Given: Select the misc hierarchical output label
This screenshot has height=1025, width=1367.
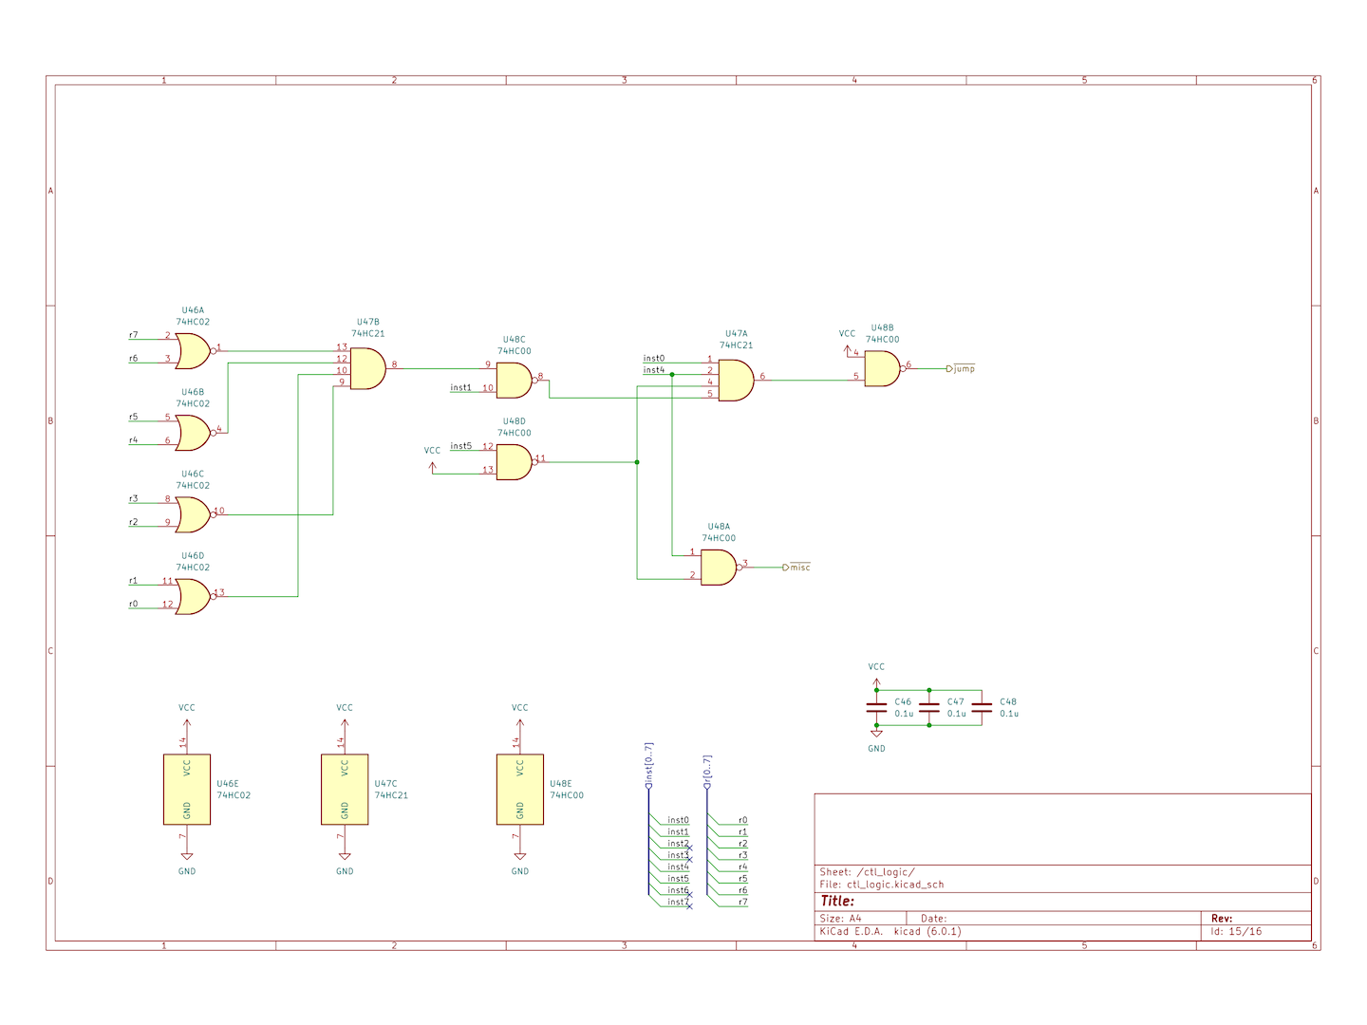Looking at the screenshot, I should (798, 568).
